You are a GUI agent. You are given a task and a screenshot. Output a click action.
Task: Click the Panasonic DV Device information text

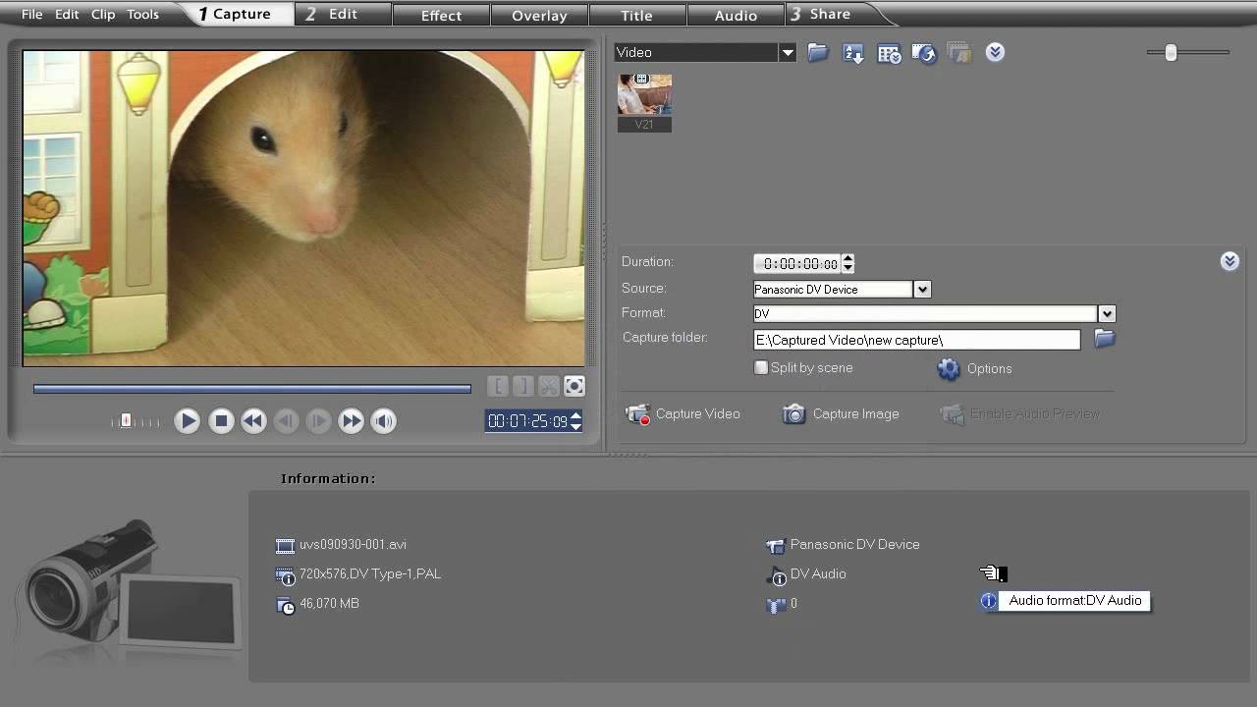pos(854,545)
